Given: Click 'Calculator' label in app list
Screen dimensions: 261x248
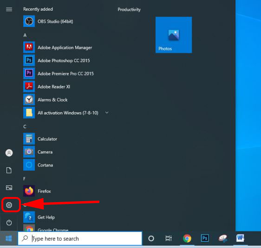Looking at the screenshot, I should [47, 139].
